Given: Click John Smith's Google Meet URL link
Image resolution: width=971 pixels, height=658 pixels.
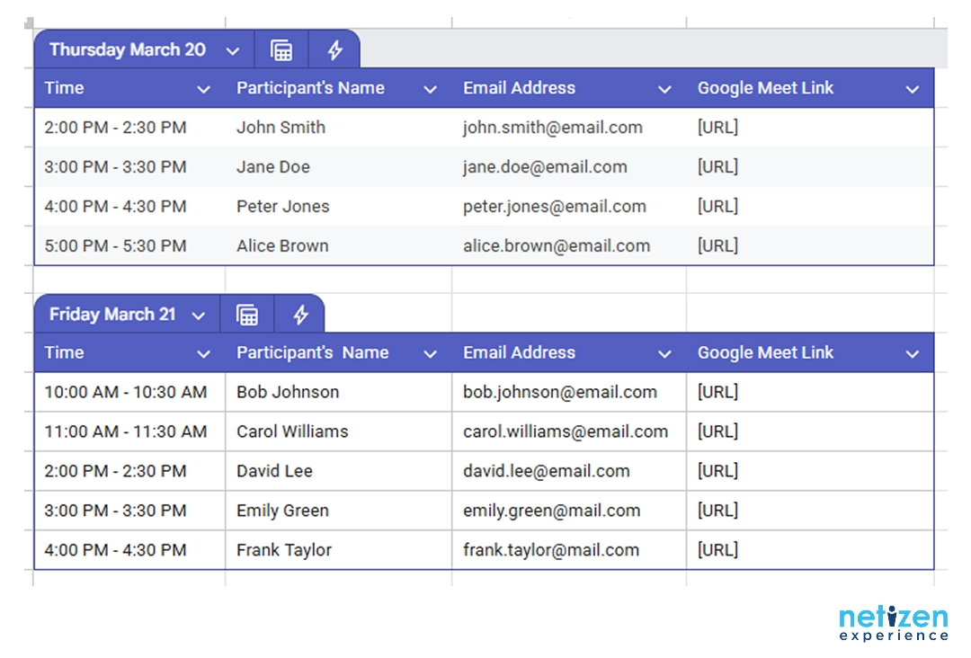Looking at the screenshot, I should pyautogui.click(x=717, y=128).
